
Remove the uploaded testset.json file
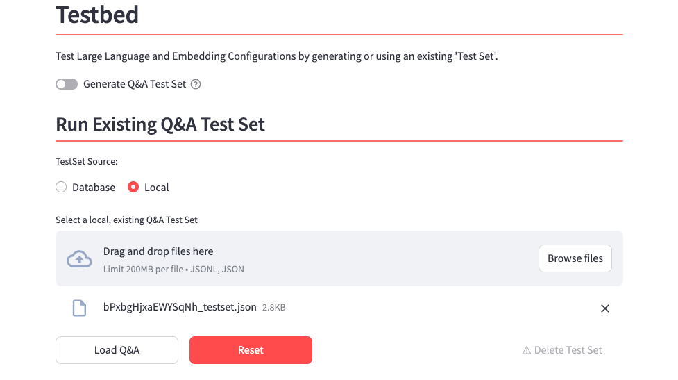pos(604,308)
